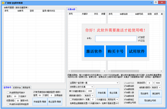Click the 清空群号 button
This screenshot has width=167, height=109.
point(156,94)
